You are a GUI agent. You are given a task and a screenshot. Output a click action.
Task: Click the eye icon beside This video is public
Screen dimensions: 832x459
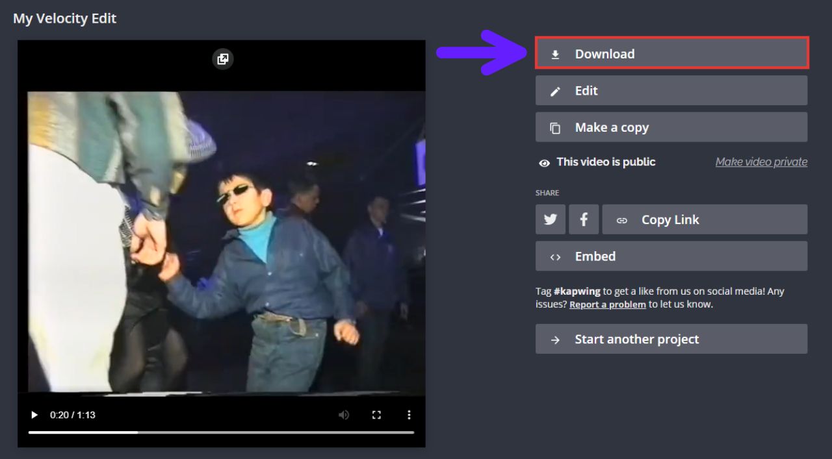[x=544, y=162]
